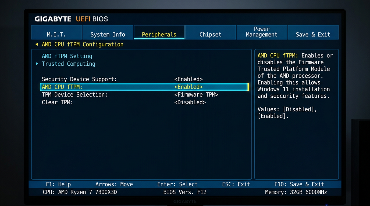Click the GIGABYTE UEFI BIOS logo
This screenshot has height=206, width=370.
(71, 19)
